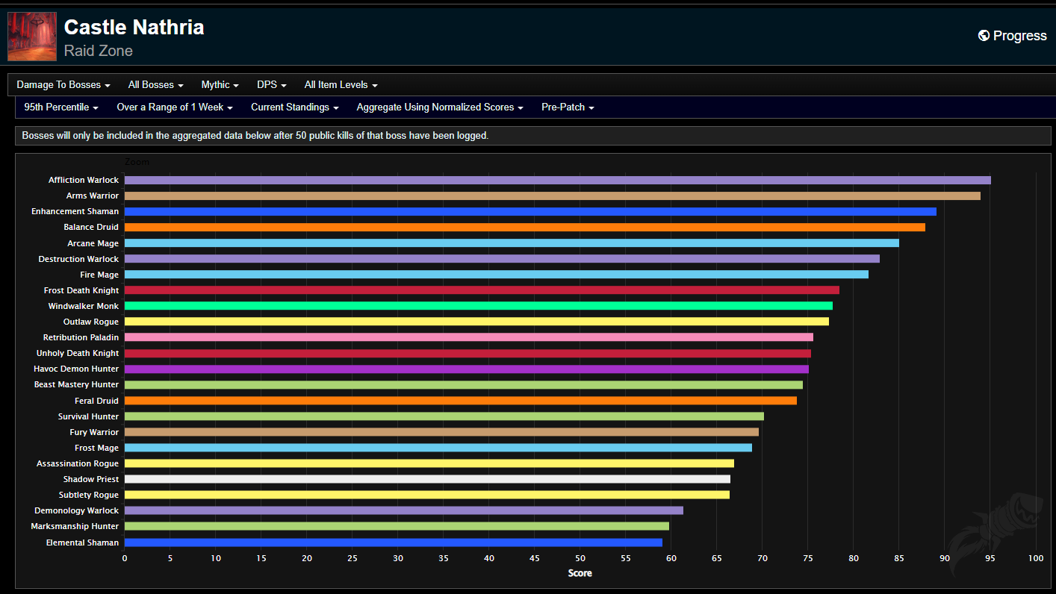Click the Elemental Shaman axis label

coord(83,543)
